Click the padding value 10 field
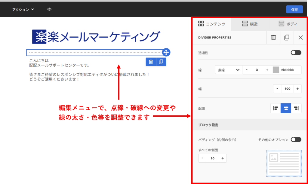308x184 pixels. [x=212, y=158]
